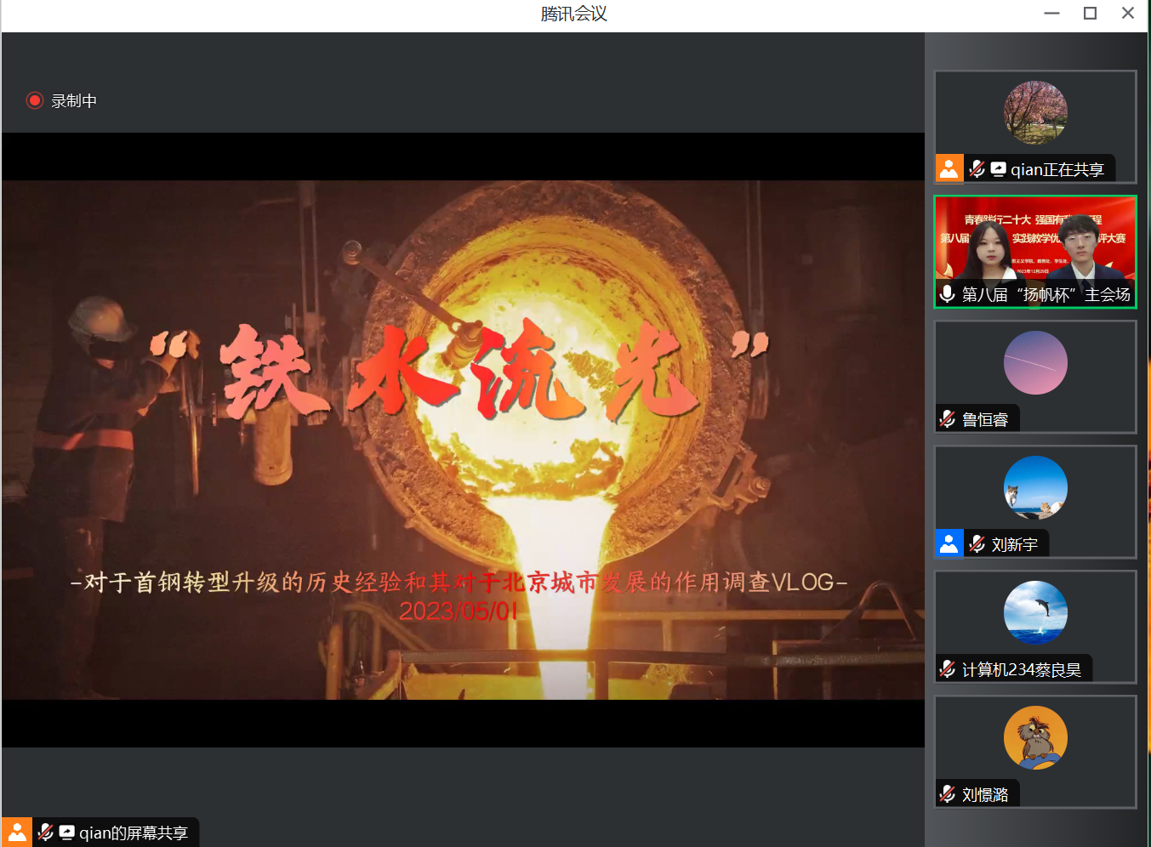
Task: Select qian's cherry blossom avatar
Action: point(1034,113)
